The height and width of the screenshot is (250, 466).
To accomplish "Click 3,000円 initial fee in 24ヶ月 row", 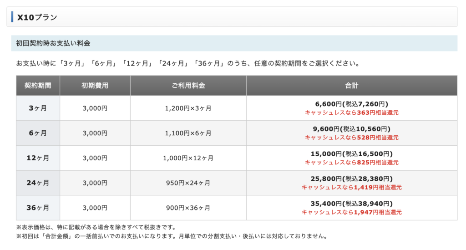I will pos(95,183).
